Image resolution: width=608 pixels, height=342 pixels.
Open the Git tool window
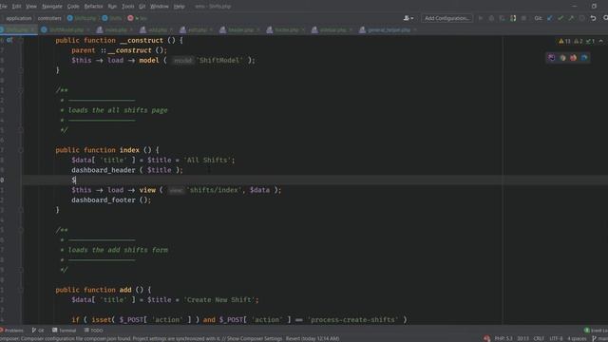38,331
